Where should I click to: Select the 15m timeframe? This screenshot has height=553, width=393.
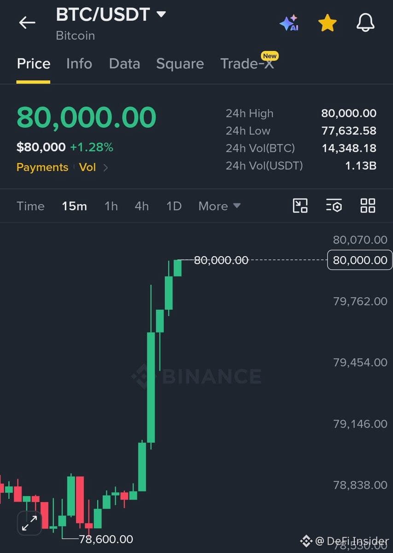pos(75,206)
